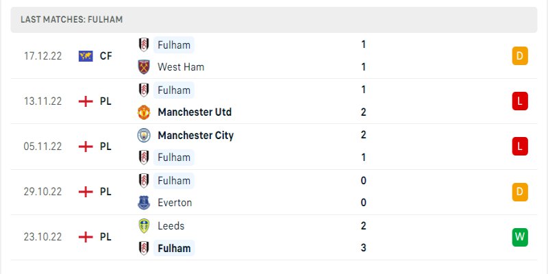Click the D badge for Everton match

tap(519, 192)
